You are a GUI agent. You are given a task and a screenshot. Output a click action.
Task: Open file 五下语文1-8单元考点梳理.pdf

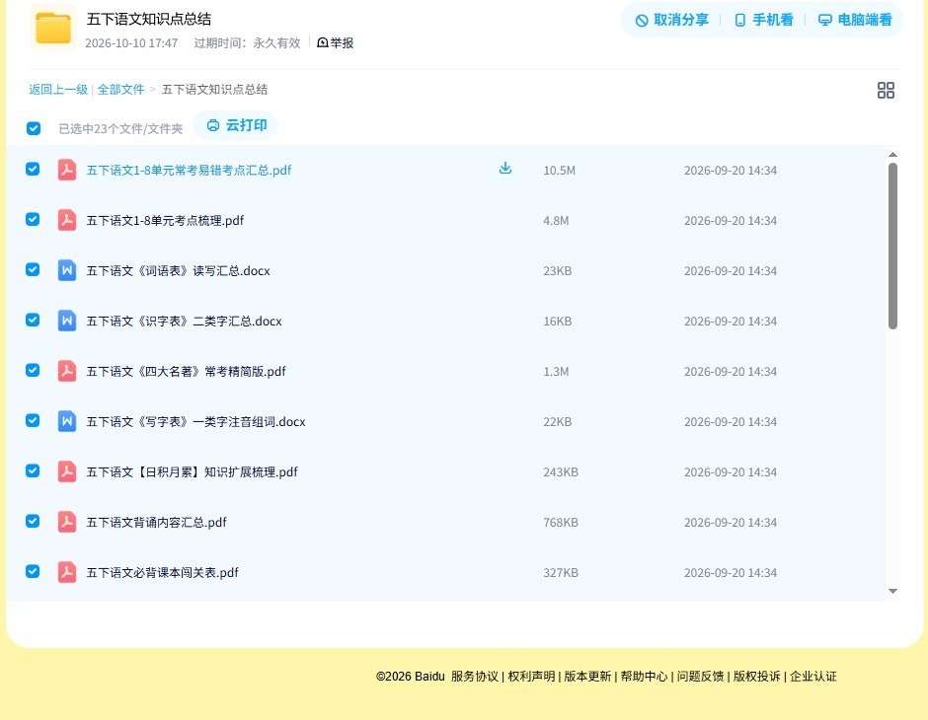coord(165,221)
